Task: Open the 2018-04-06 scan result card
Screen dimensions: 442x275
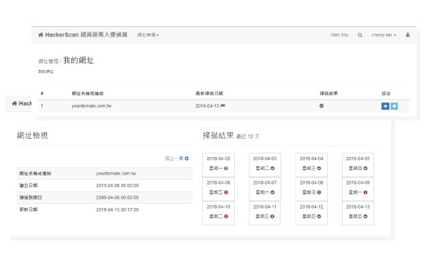Action: (218, 189)
